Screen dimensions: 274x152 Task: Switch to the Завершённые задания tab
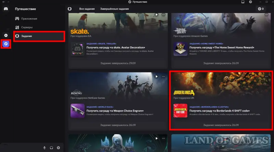click(114, 9)
